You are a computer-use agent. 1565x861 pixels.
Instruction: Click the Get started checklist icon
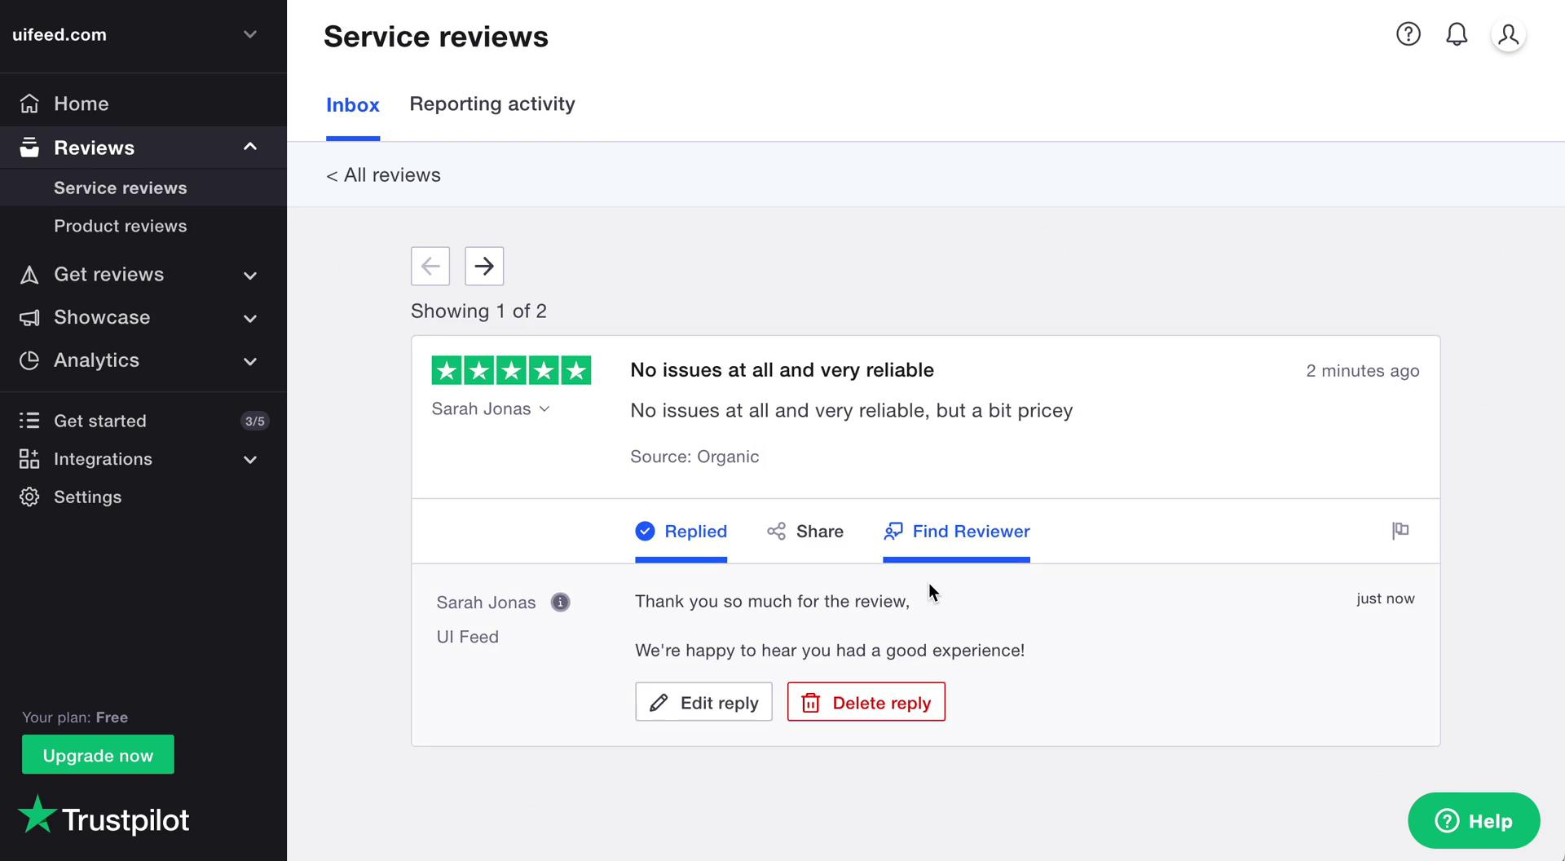[x=29, y=421]
